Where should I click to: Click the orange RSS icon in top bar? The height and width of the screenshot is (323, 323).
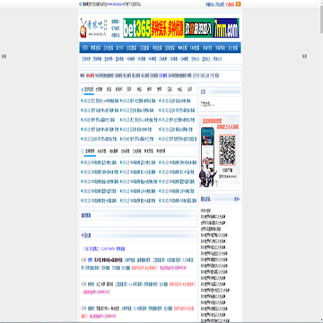tap(239, 4)
